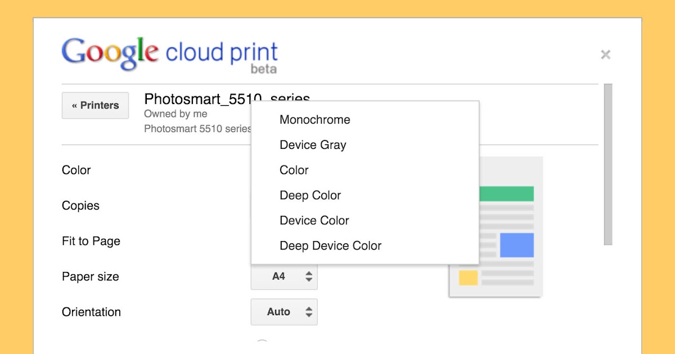Select Deep Device Color option
Image resolution: width=675 pixels, height=354 pixels.
pos(365,246)
